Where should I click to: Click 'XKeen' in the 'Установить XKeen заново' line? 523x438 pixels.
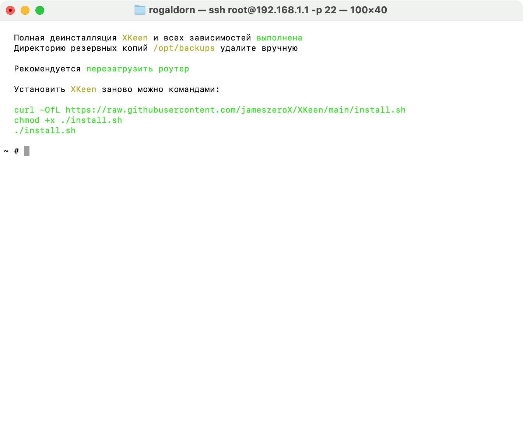pos(83,89)
